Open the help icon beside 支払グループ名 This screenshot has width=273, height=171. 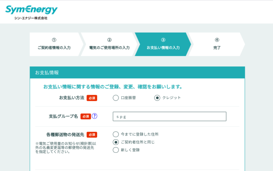[x=94, y=116]
